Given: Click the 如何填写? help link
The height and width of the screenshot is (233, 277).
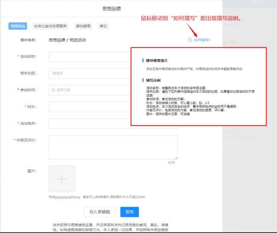Looking at the screenshot, I should click(202, 40).
